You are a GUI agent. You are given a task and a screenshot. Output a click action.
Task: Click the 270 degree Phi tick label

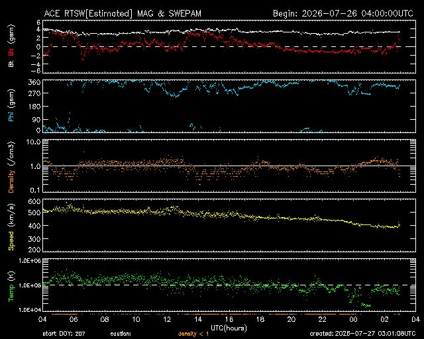tap(34, 93)
